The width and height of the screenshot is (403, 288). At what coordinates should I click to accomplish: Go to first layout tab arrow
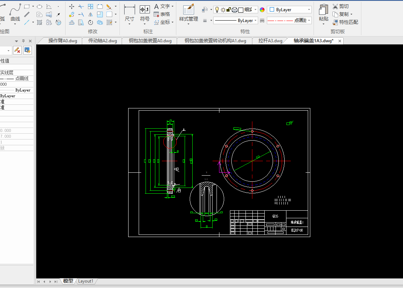[x=38, y=281]
